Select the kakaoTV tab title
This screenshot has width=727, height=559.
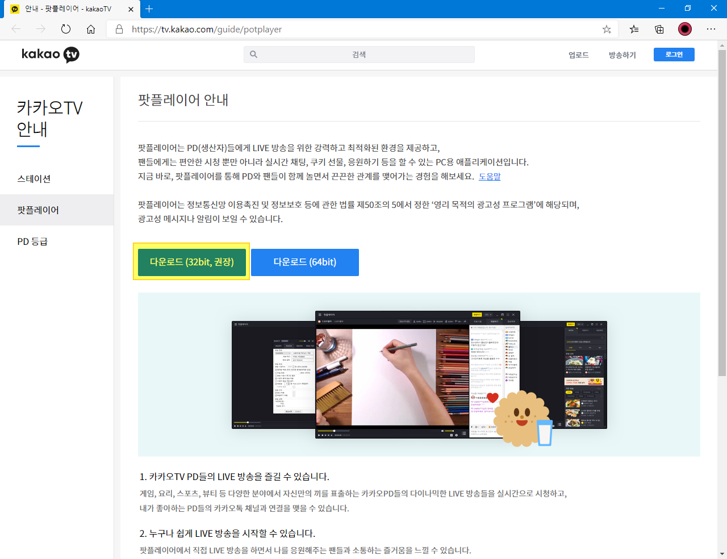[x=68, y=9]
